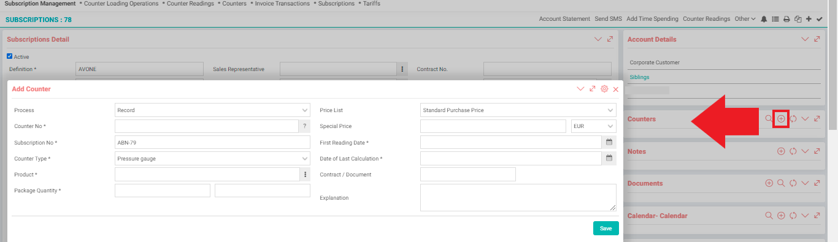Expand Account Details panel to full size

(x=817, y=39)
